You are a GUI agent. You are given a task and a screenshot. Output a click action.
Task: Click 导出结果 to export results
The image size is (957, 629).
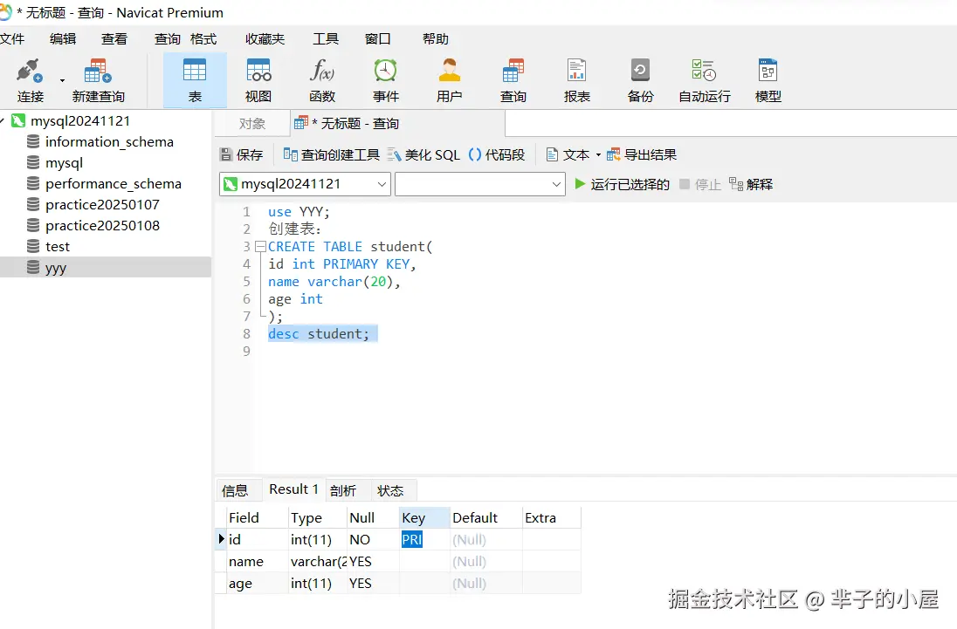[x=642, y=154]
